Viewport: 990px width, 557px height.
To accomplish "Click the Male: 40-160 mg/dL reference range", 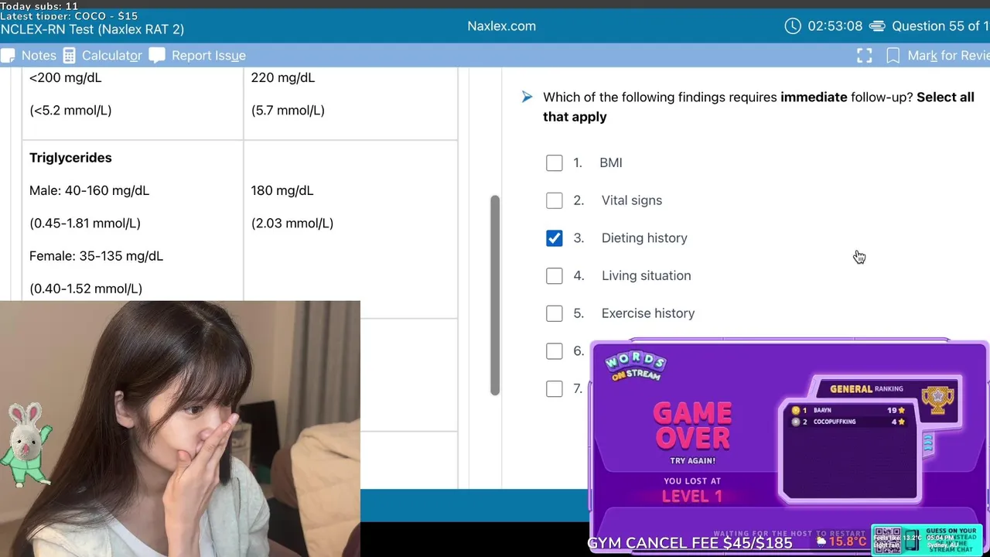I will [x=89, y=190].
